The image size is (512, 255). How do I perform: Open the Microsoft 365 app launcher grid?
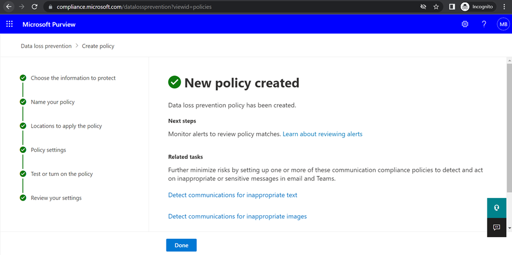click(9, 24)
